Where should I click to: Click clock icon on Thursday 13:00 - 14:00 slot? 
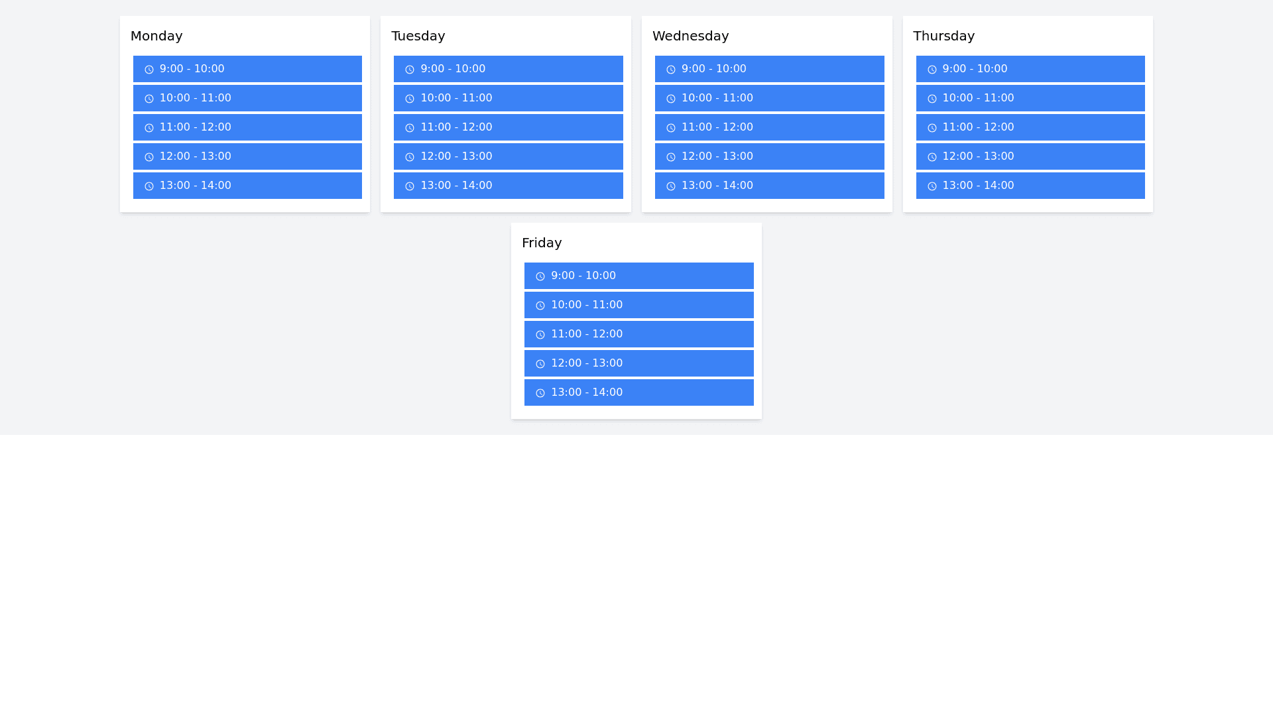(x=932, y=186)
